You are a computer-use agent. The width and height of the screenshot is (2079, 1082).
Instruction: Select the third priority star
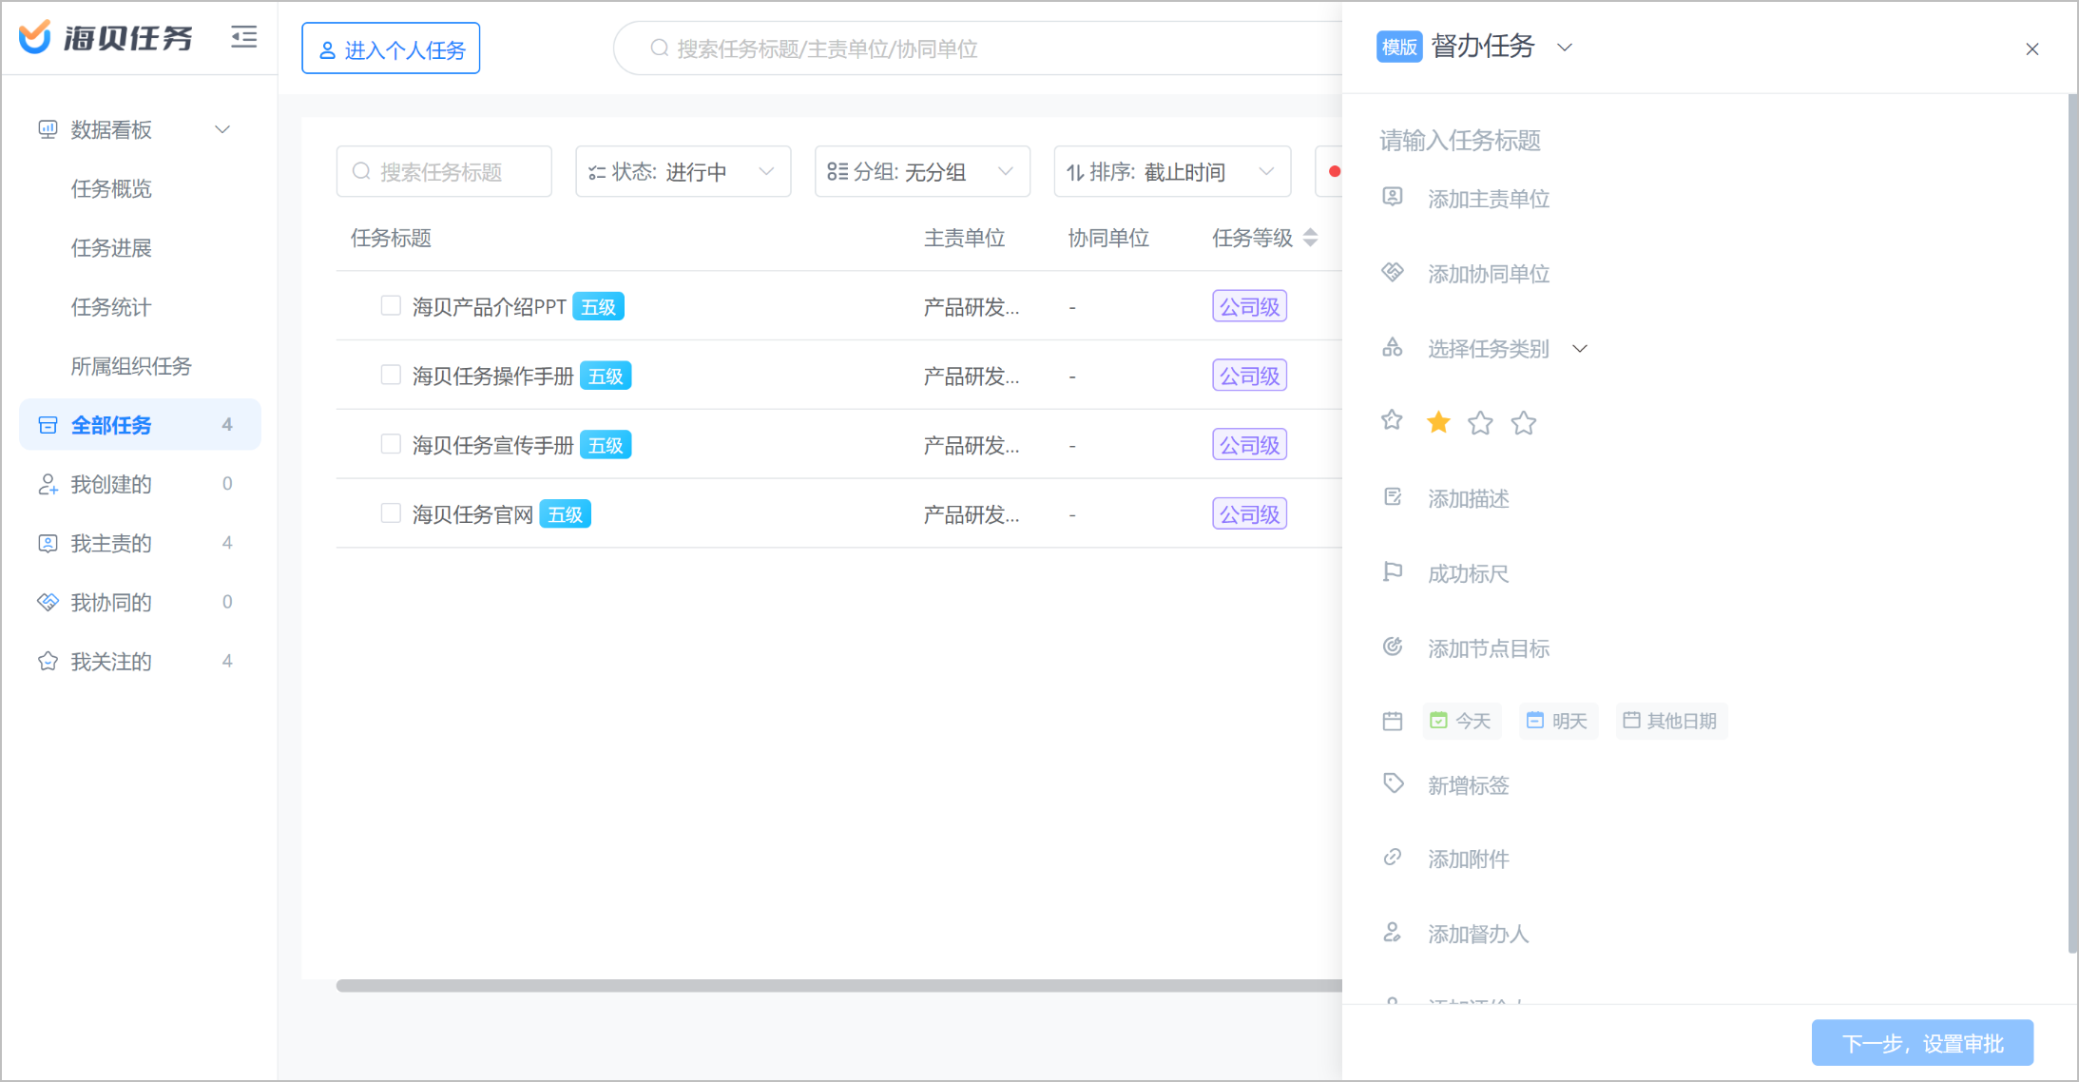(1480, 422)
